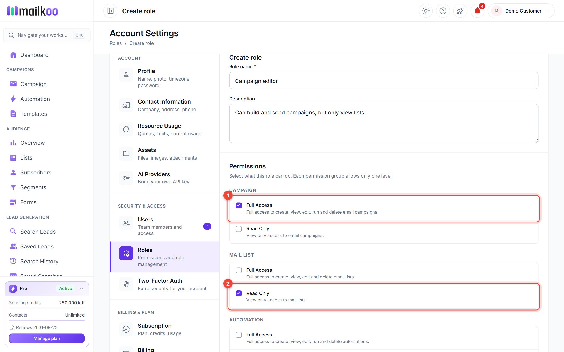
Task: Open Forms icon item in sidebar
Action: pyautogui.click(x=13, y=202)
